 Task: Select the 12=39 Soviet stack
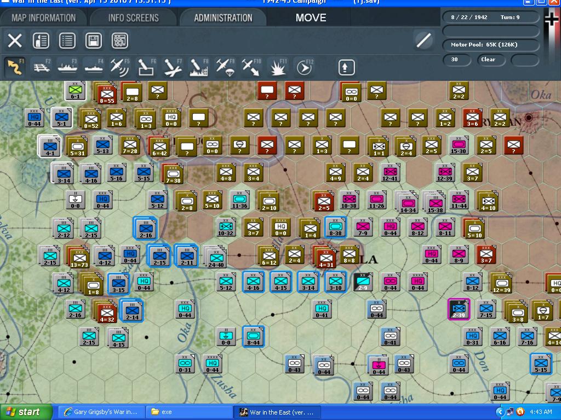(501, 283)
